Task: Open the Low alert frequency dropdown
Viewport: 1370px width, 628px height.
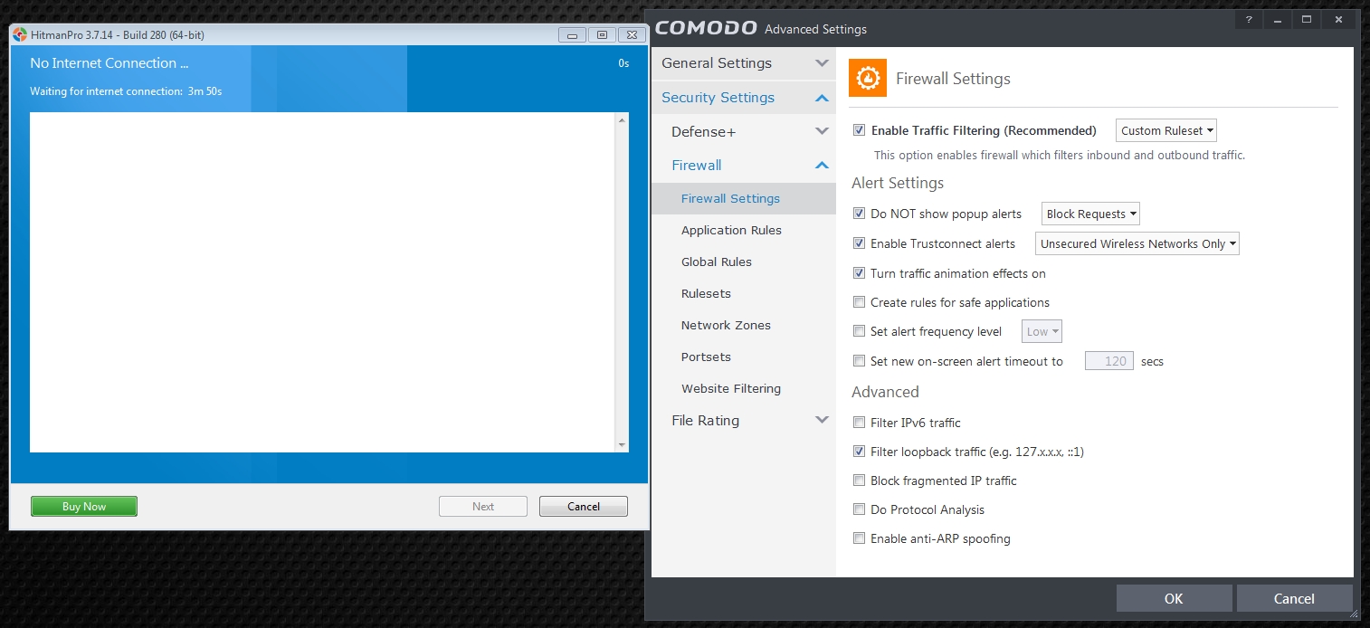Action: [1042, 331]
